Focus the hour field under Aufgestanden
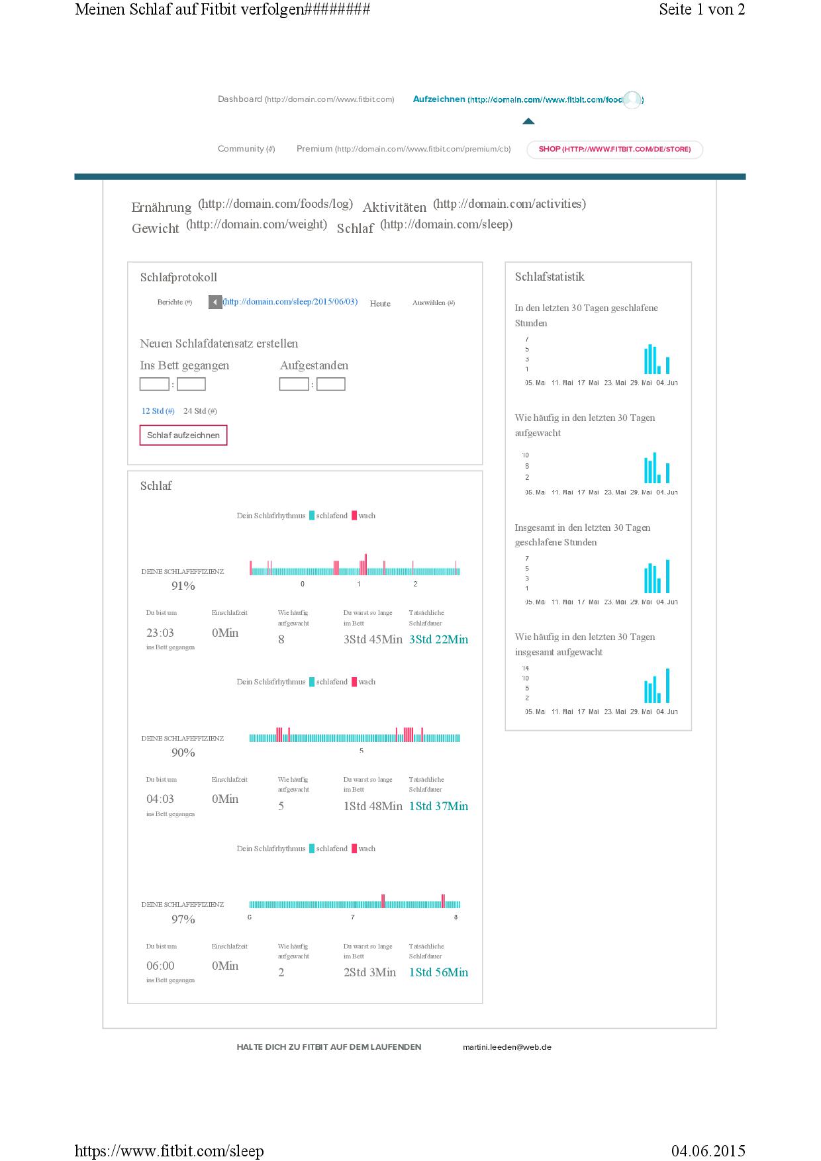821x1161 pixels. click(x=294, y=384)
